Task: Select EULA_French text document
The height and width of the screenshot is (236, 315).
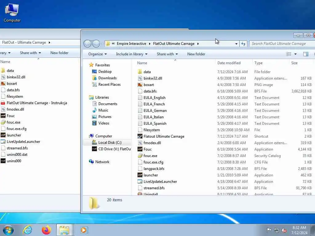Action: pos(154,104)
